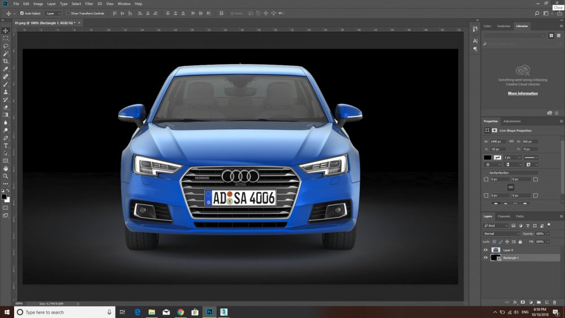Select the Move tool
The height and width of the screenshot is (318, 565).
click(x=6, y=31)
